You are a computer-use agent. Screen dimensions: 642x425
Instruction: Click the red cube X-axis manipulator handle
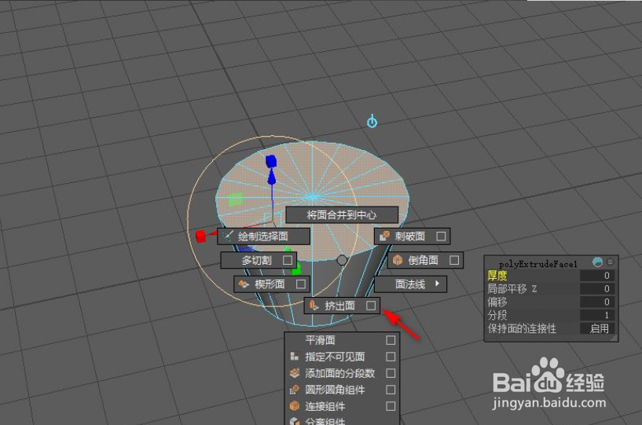(200, 236)
